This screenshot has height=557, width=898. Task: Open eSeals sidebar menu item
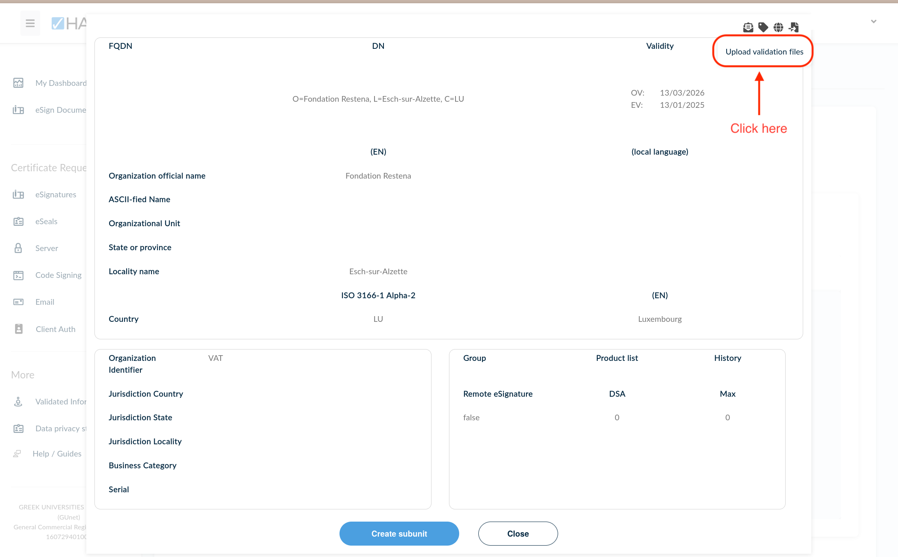46,221
